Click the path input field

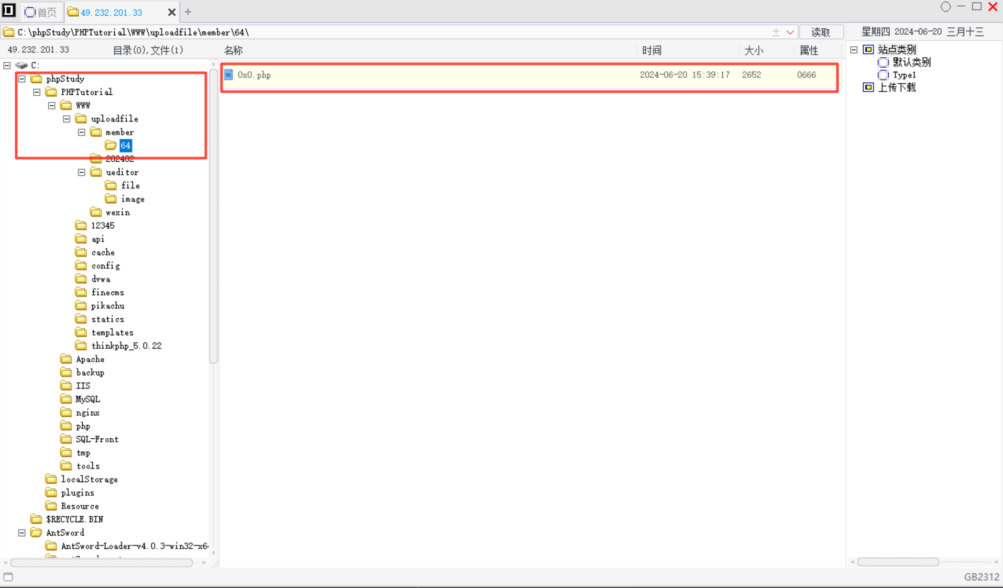coord(388,32)
